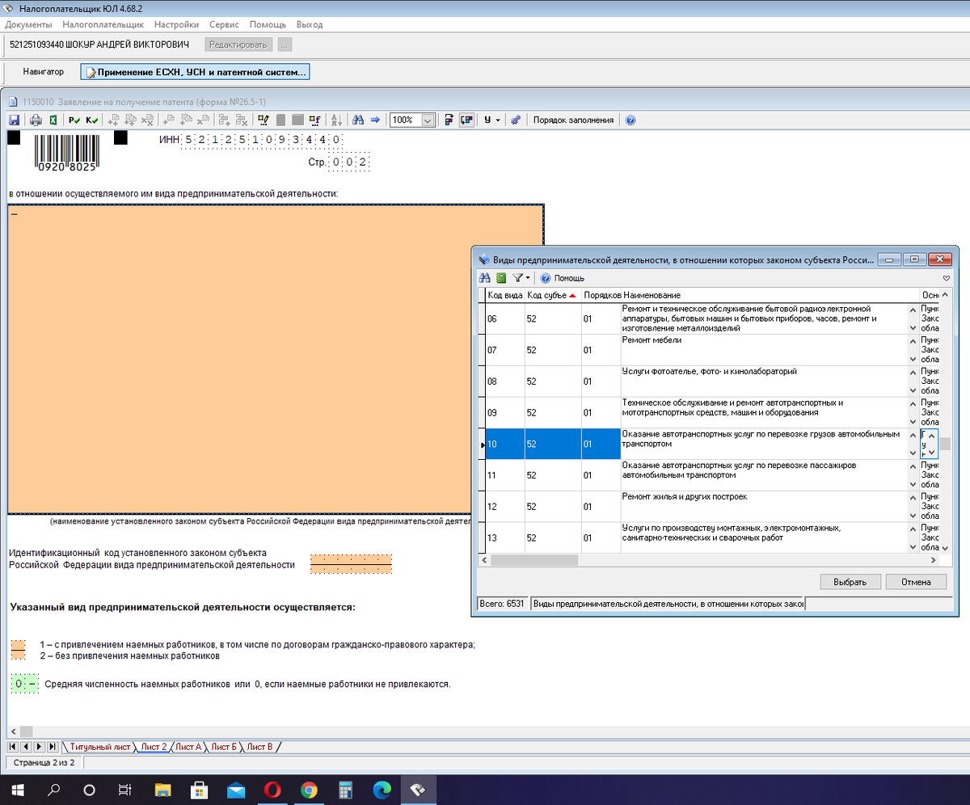Open the zoom 100% dropdown
970x805 pixels.
428,120
